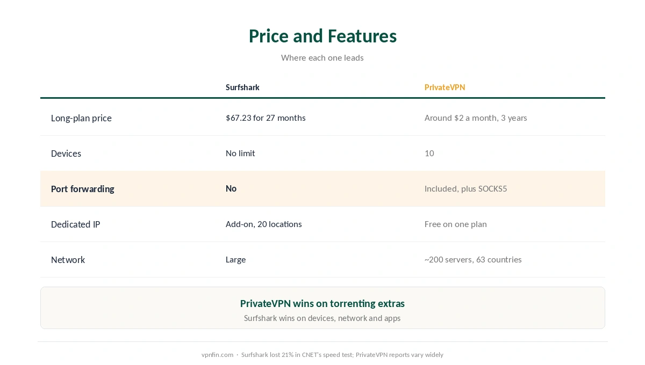Image resolution: width=645 pixels, height=365 pixels.
Task: Open the vpnfin.com footer source
Action: 217,355
